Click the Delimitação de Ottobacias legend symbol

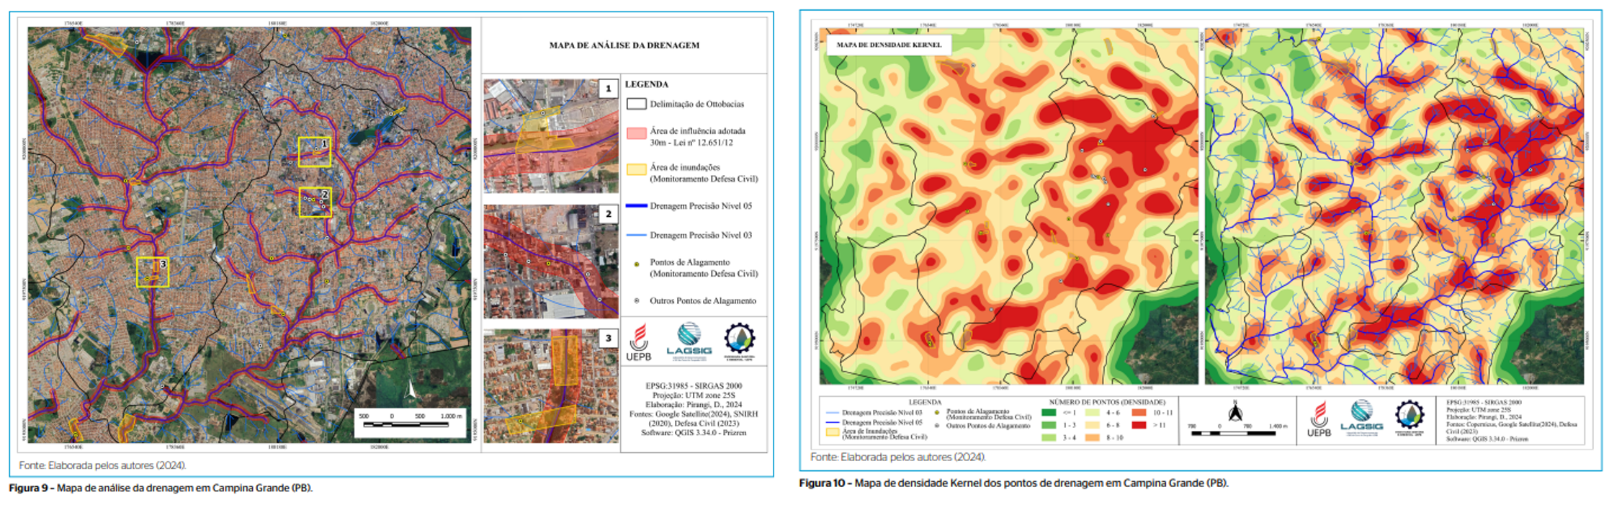click(636, 104)
